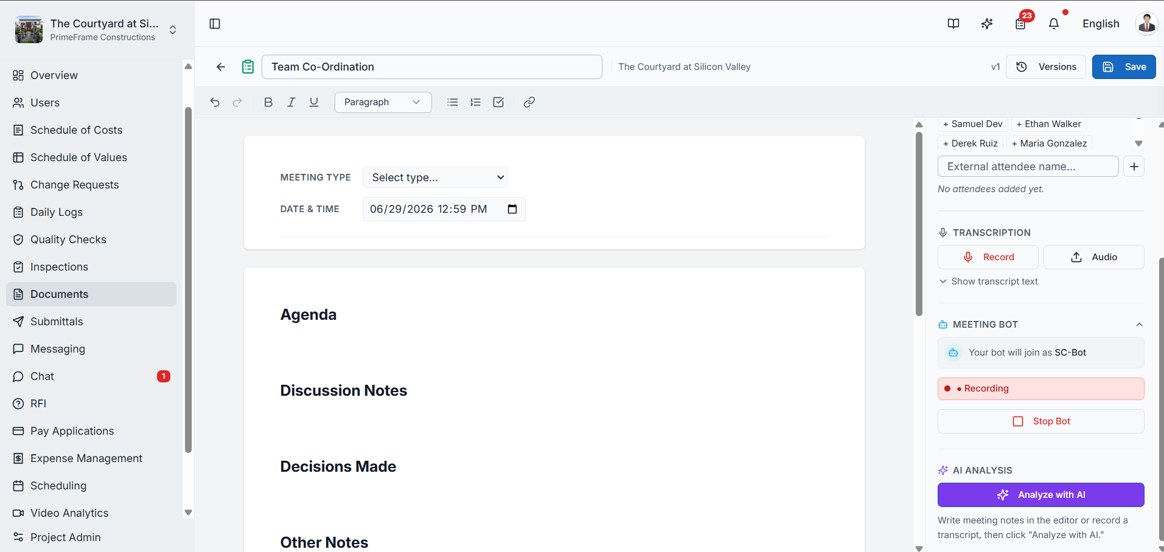
Task: Upload an Audio file
Action: click(x=1094, y=257)
